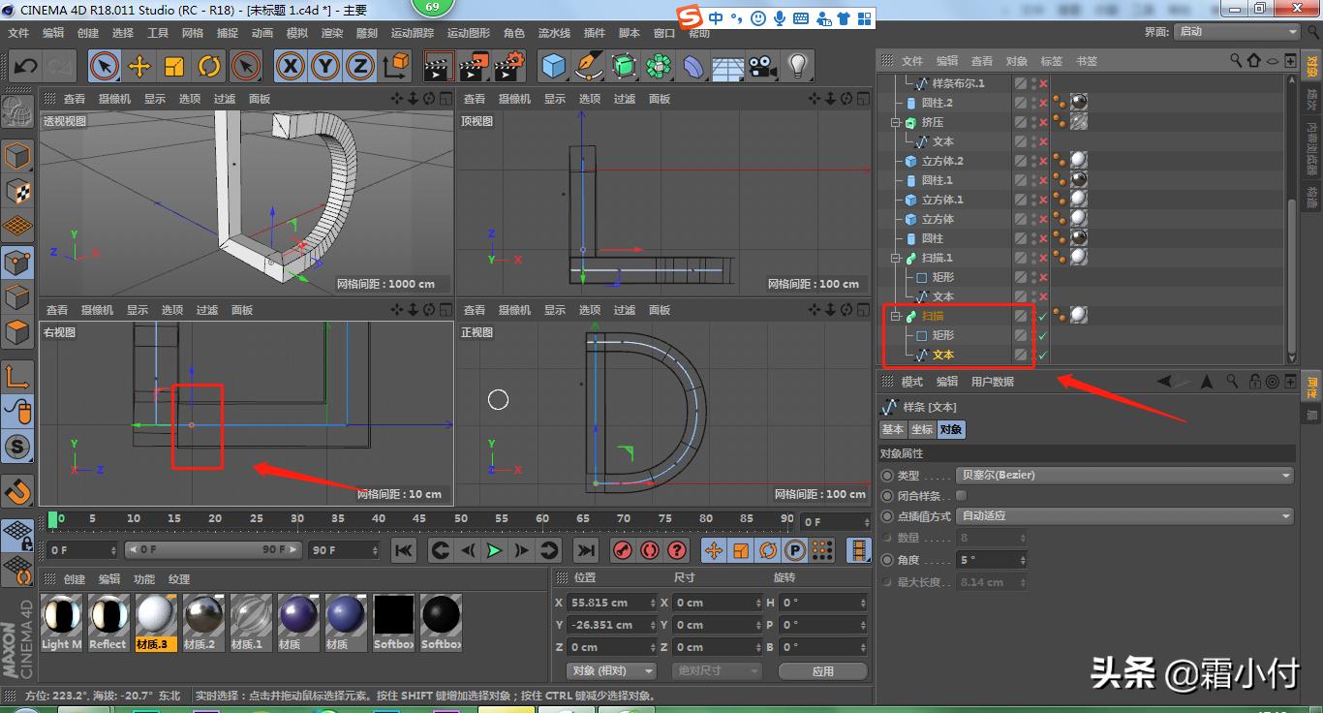
Task: Select the Floor environment icon
Action: (x=726, y=65)
